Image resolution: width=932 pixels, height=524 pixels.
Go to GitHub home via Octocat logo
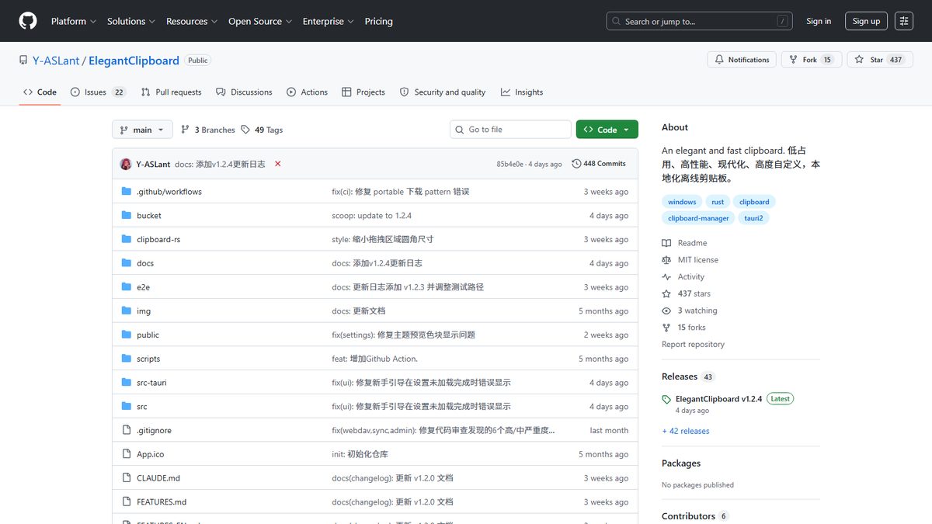click(28, 21)
